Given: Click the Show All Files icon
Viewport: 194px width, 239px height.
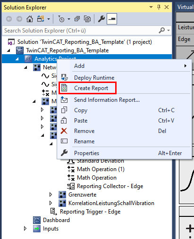Looking at the screenshot, I should coord(87,19).
